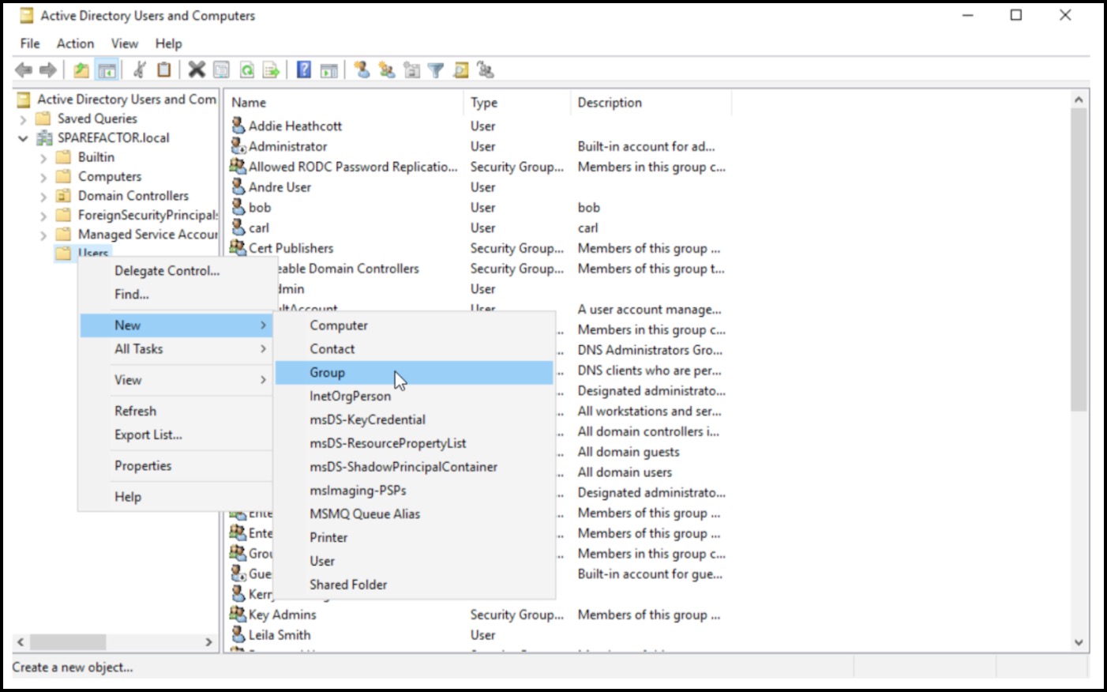Screen dimensions: 1107x692
Task: Click the Leila Smith user icon
Action: (238, 634)
